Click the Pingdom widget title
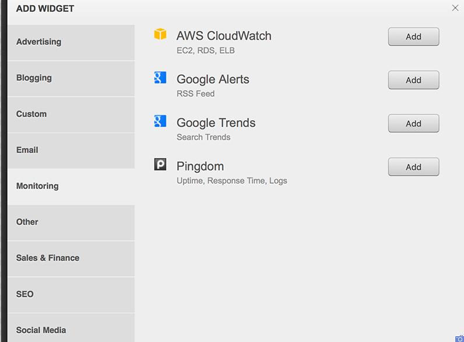 pyautogui.click(x=200, y=166)
